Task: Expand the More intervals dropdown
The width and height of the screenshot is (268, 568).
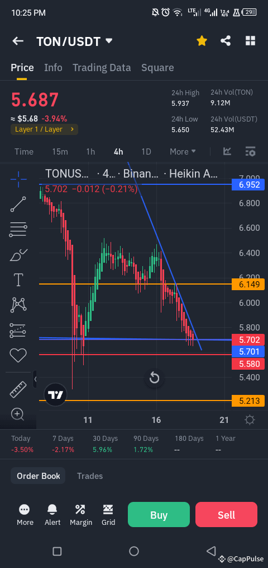Action: pos(183,152)
